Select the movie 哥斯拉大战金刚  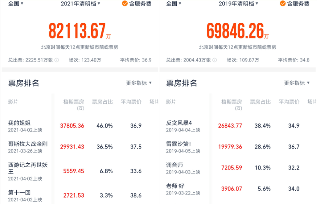coord(28,144)
